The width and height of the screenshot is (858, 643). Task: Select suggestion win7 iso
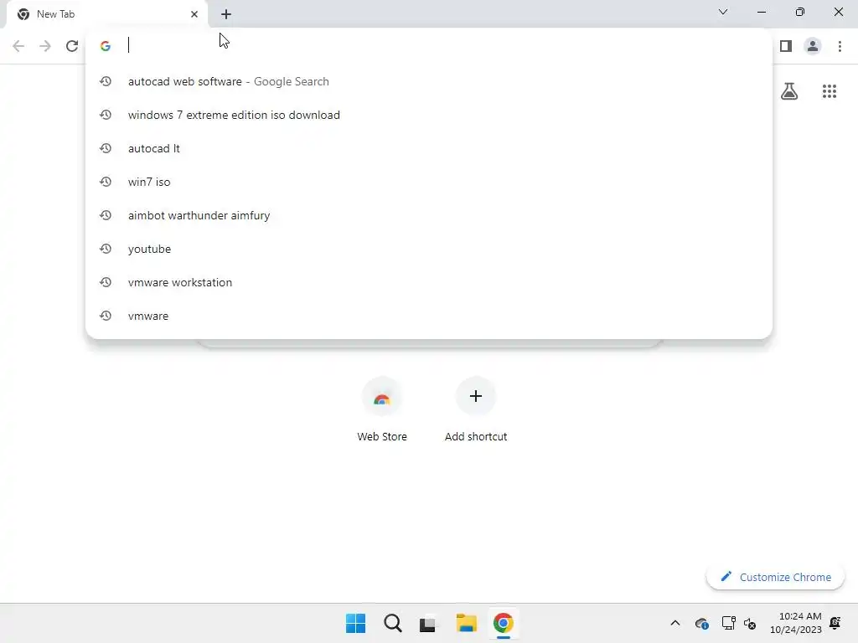[429, 182]
